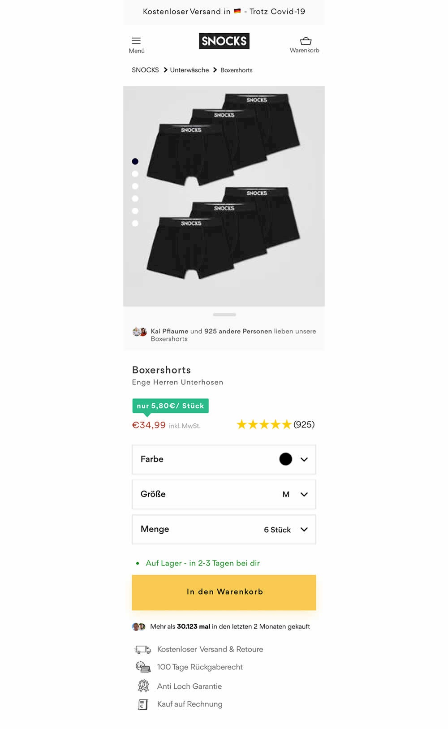Click the five-star rating icons
448x729 pixels.
coord(264,424)
